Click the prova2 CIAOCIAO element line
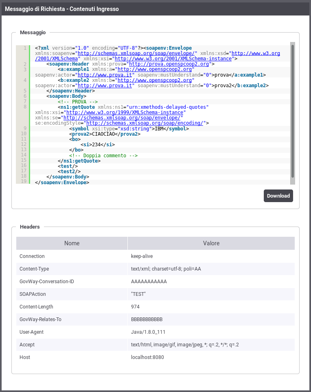 (105, 134)
